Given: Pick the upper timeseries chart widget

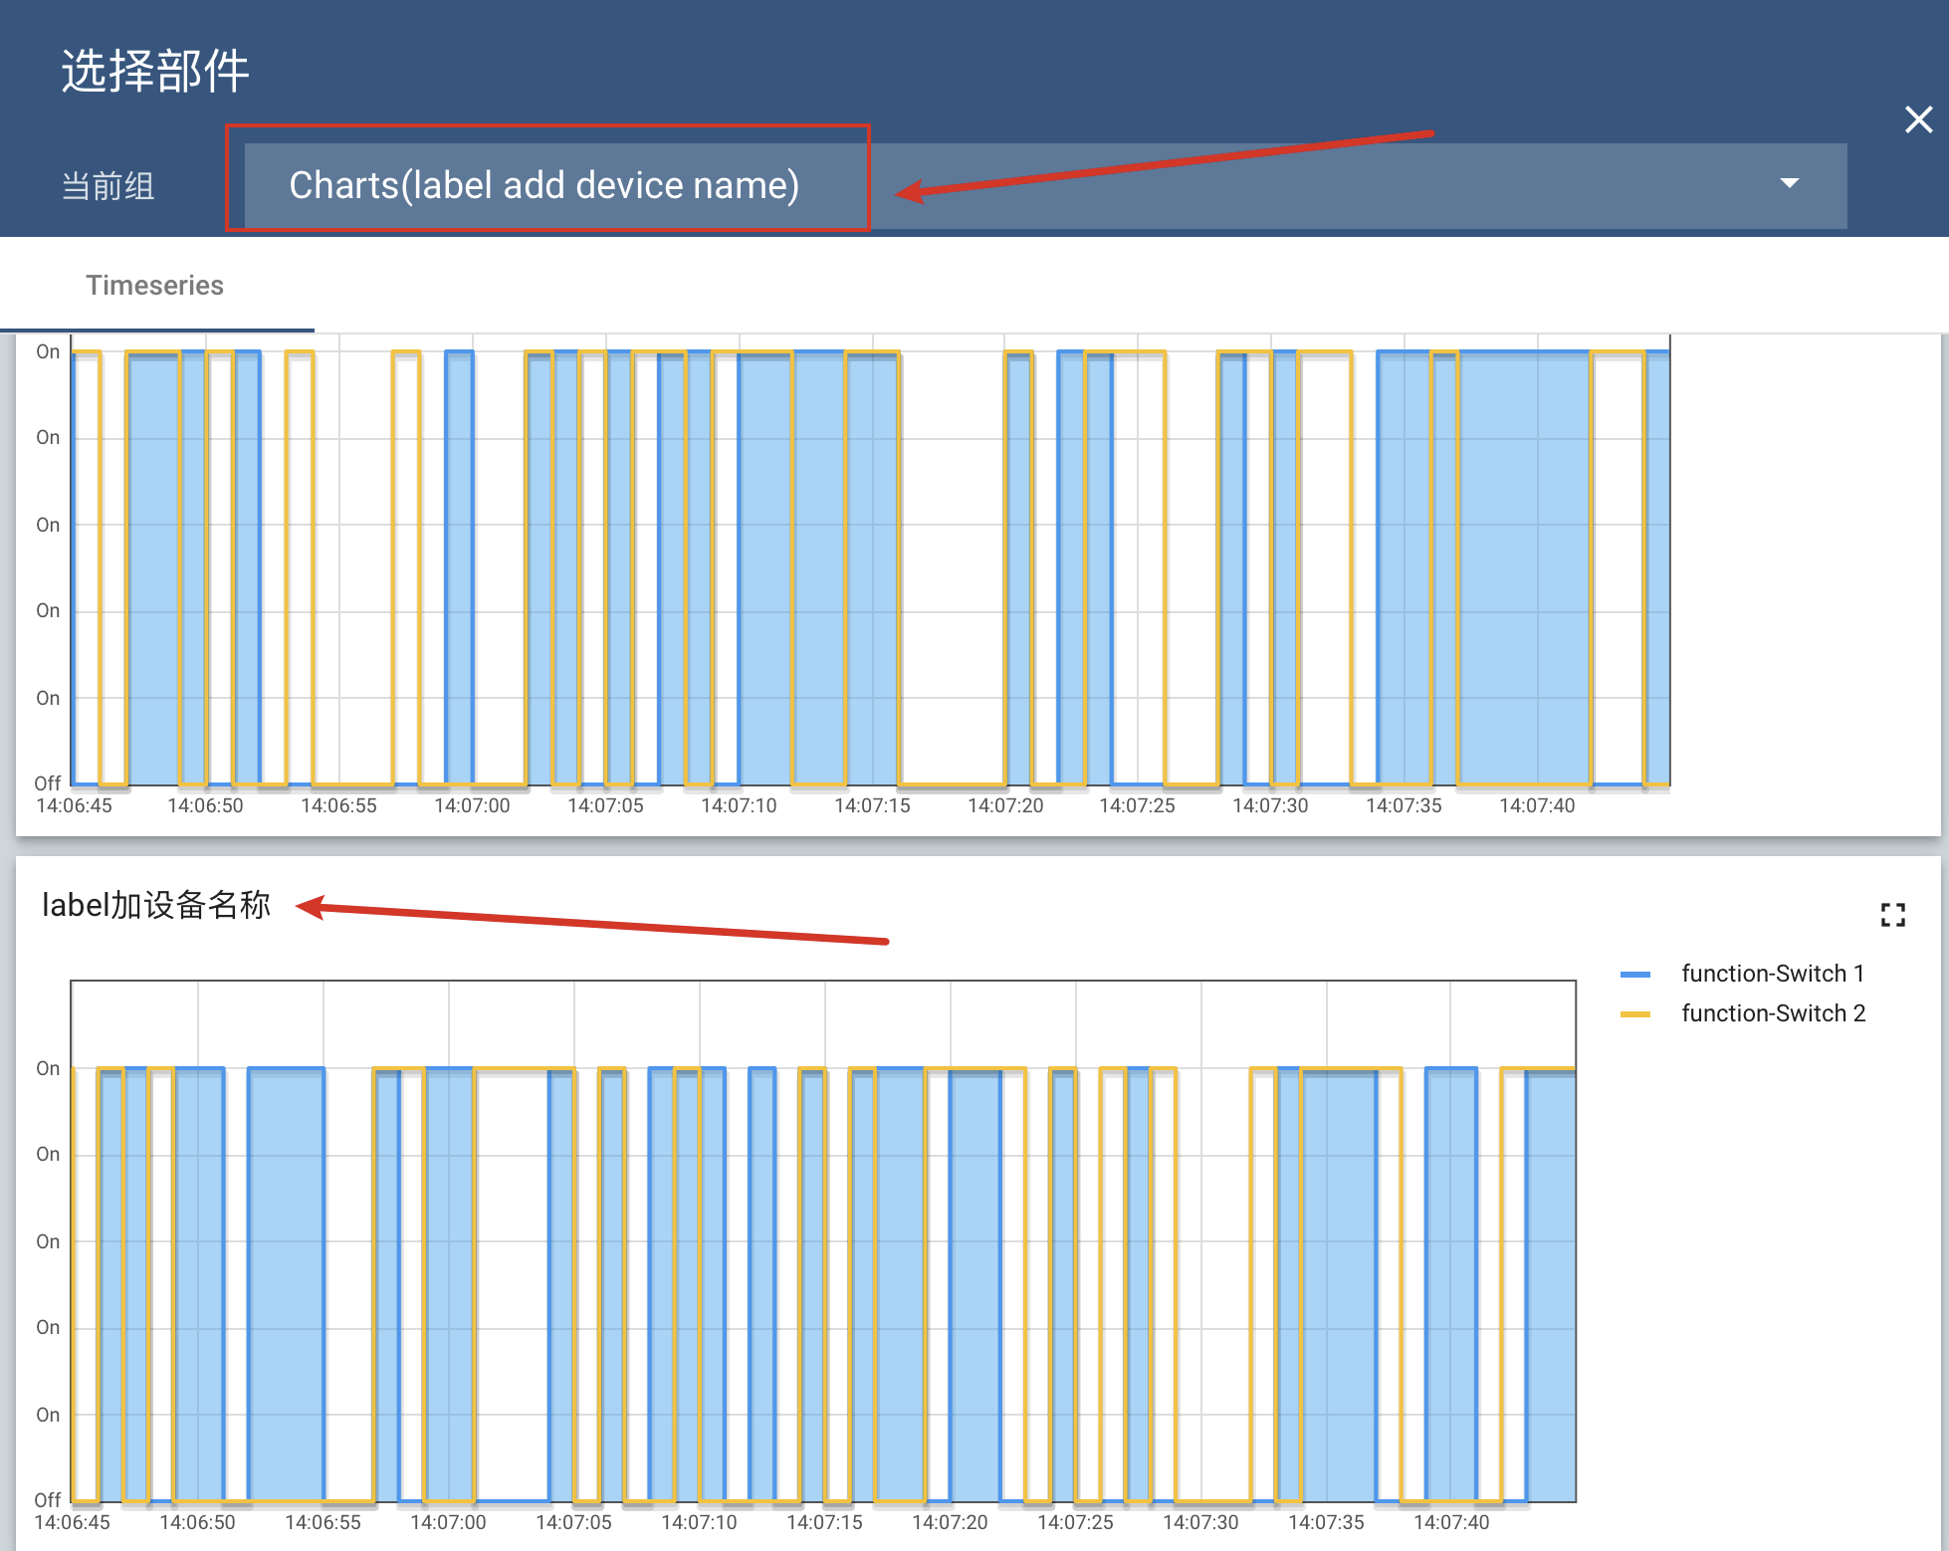Looking at the screenshot, I should pos(871,567).
